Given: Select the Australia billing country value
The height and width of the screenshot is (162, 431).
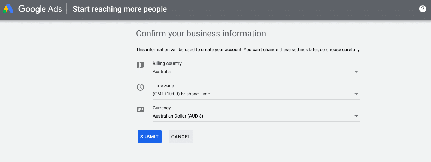Looking at the screenshot, I should coord(162,72).
